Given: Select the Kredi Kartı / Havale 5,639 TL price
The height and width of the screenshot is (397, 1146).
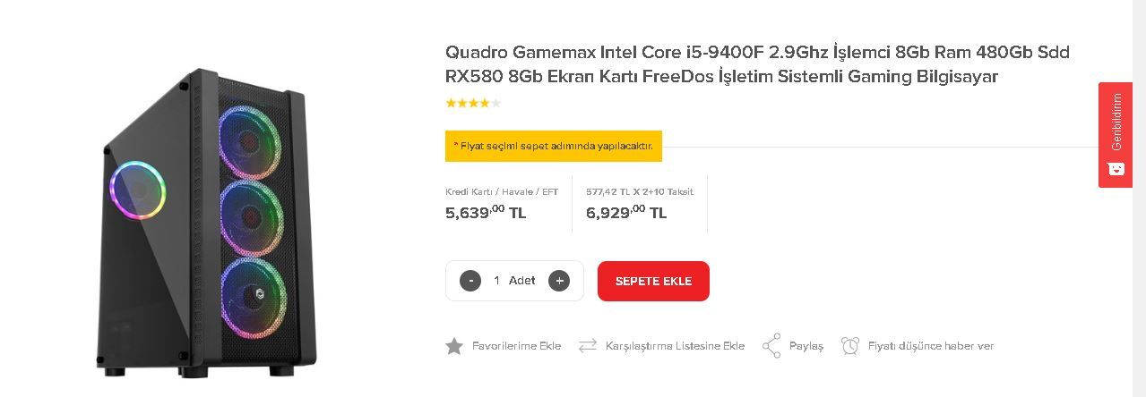Looking at the screenshot, I should [486, 212].
